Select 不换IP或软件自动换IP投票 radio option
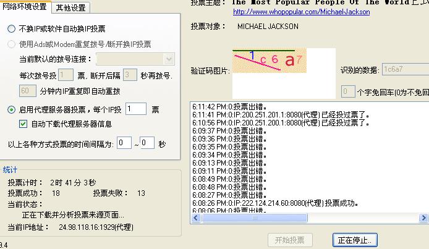The height and width of the screenshot is (249, 429). [12, 29]
